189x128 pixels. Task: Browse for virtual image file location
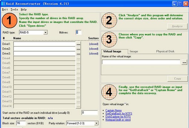pyautogui.click(x=184, y=62)
